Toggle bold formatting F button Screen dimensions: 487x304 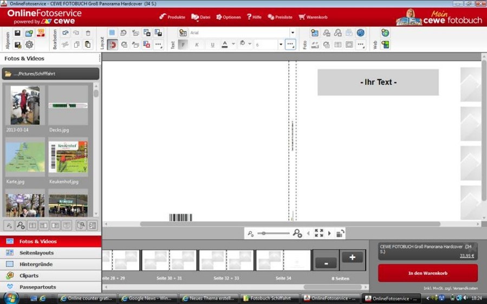183,45
